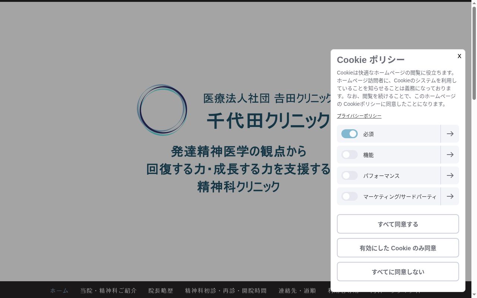Viewport: 477px width, 298px height.
Task: Expand details arrow for パフォーマンス row
Action: coord(450,175)
